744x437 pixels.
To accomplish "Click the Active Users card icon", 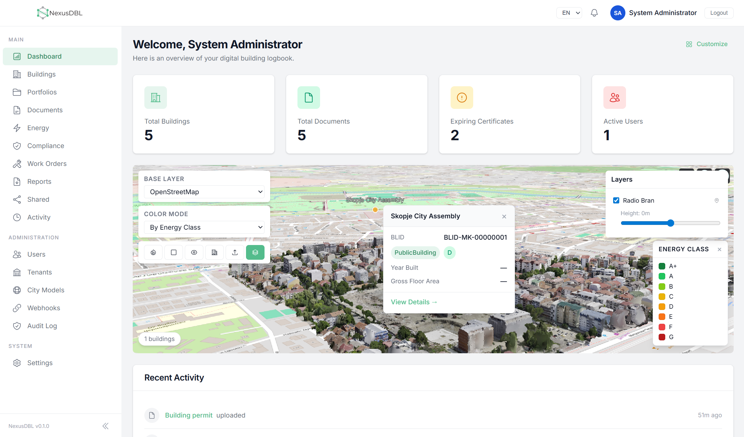I will (615, 98).
